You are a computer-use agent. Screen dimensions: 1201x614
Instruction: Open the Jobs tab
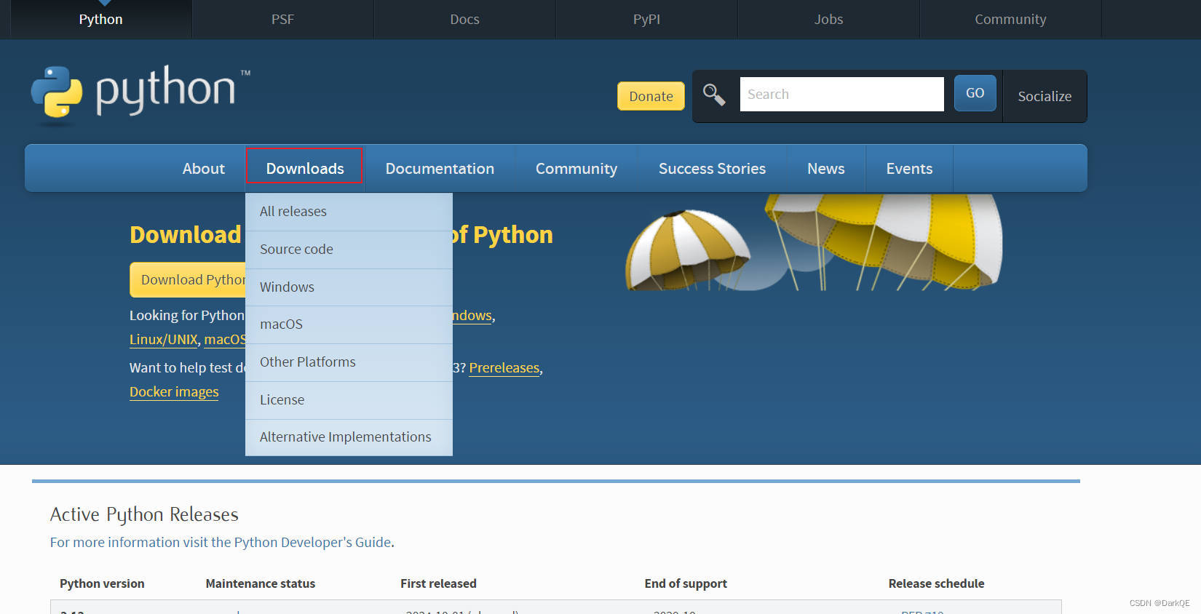(828, 19)
